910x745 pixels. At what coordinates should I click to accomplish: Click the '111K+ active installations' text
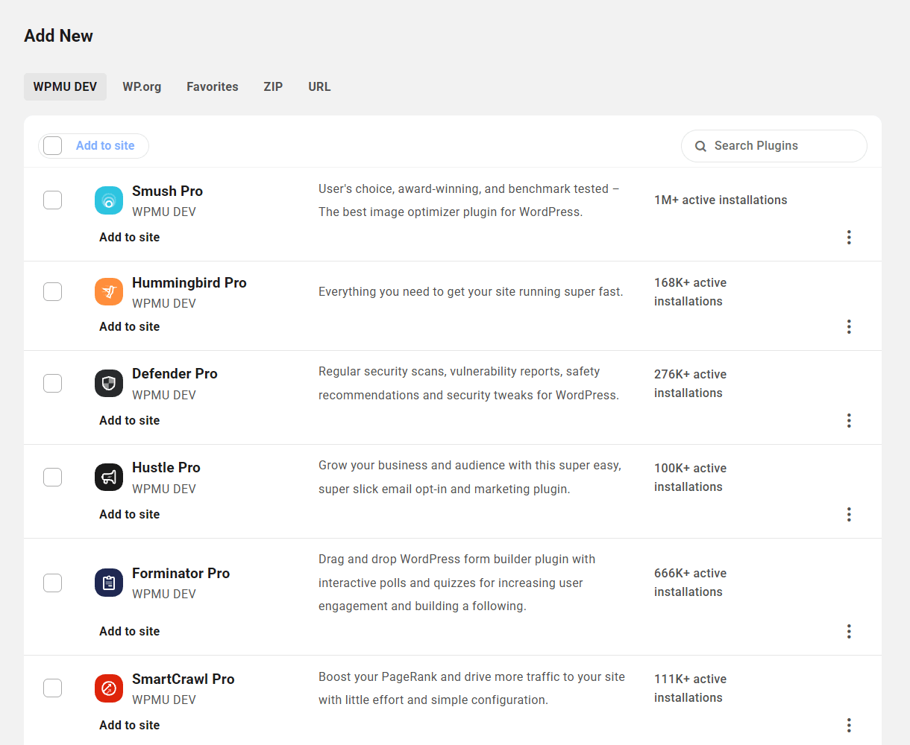tap(690, 688)
